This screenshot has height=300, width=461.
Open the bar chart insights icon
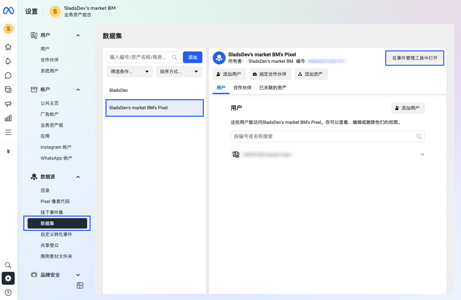[x=8, y=118]
